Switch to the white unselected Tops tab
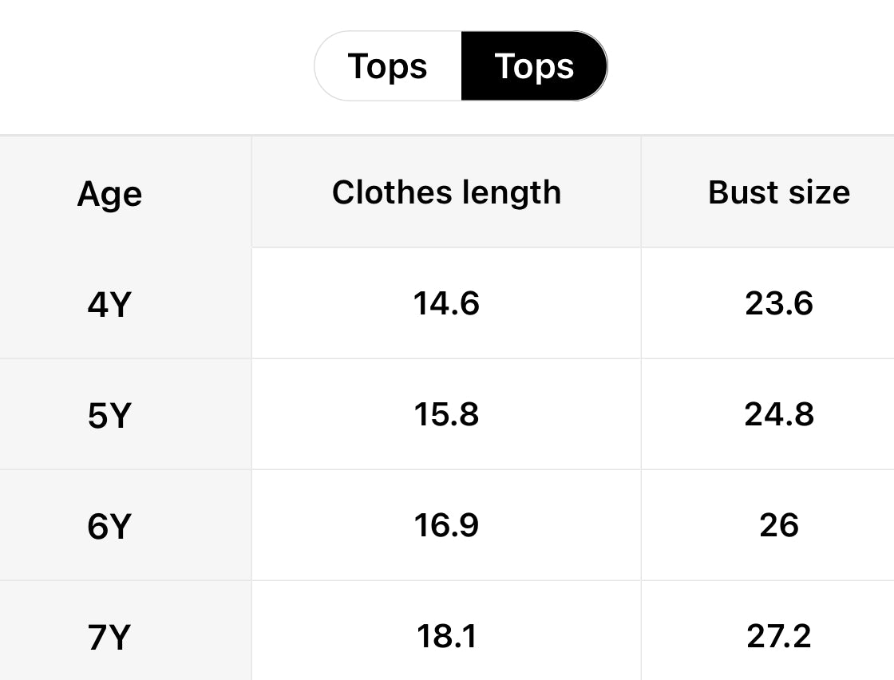Viewport: 894px width, 680px height. [388, 66]
